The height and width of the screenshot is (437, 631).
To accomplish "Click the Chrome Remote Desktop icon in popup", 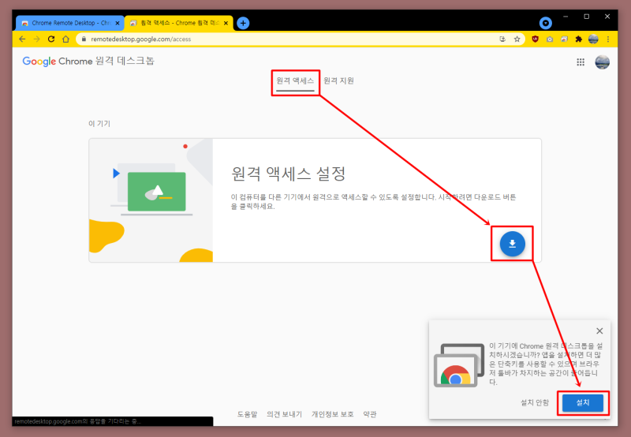I will pyautogui.click(x=459, y=365).
